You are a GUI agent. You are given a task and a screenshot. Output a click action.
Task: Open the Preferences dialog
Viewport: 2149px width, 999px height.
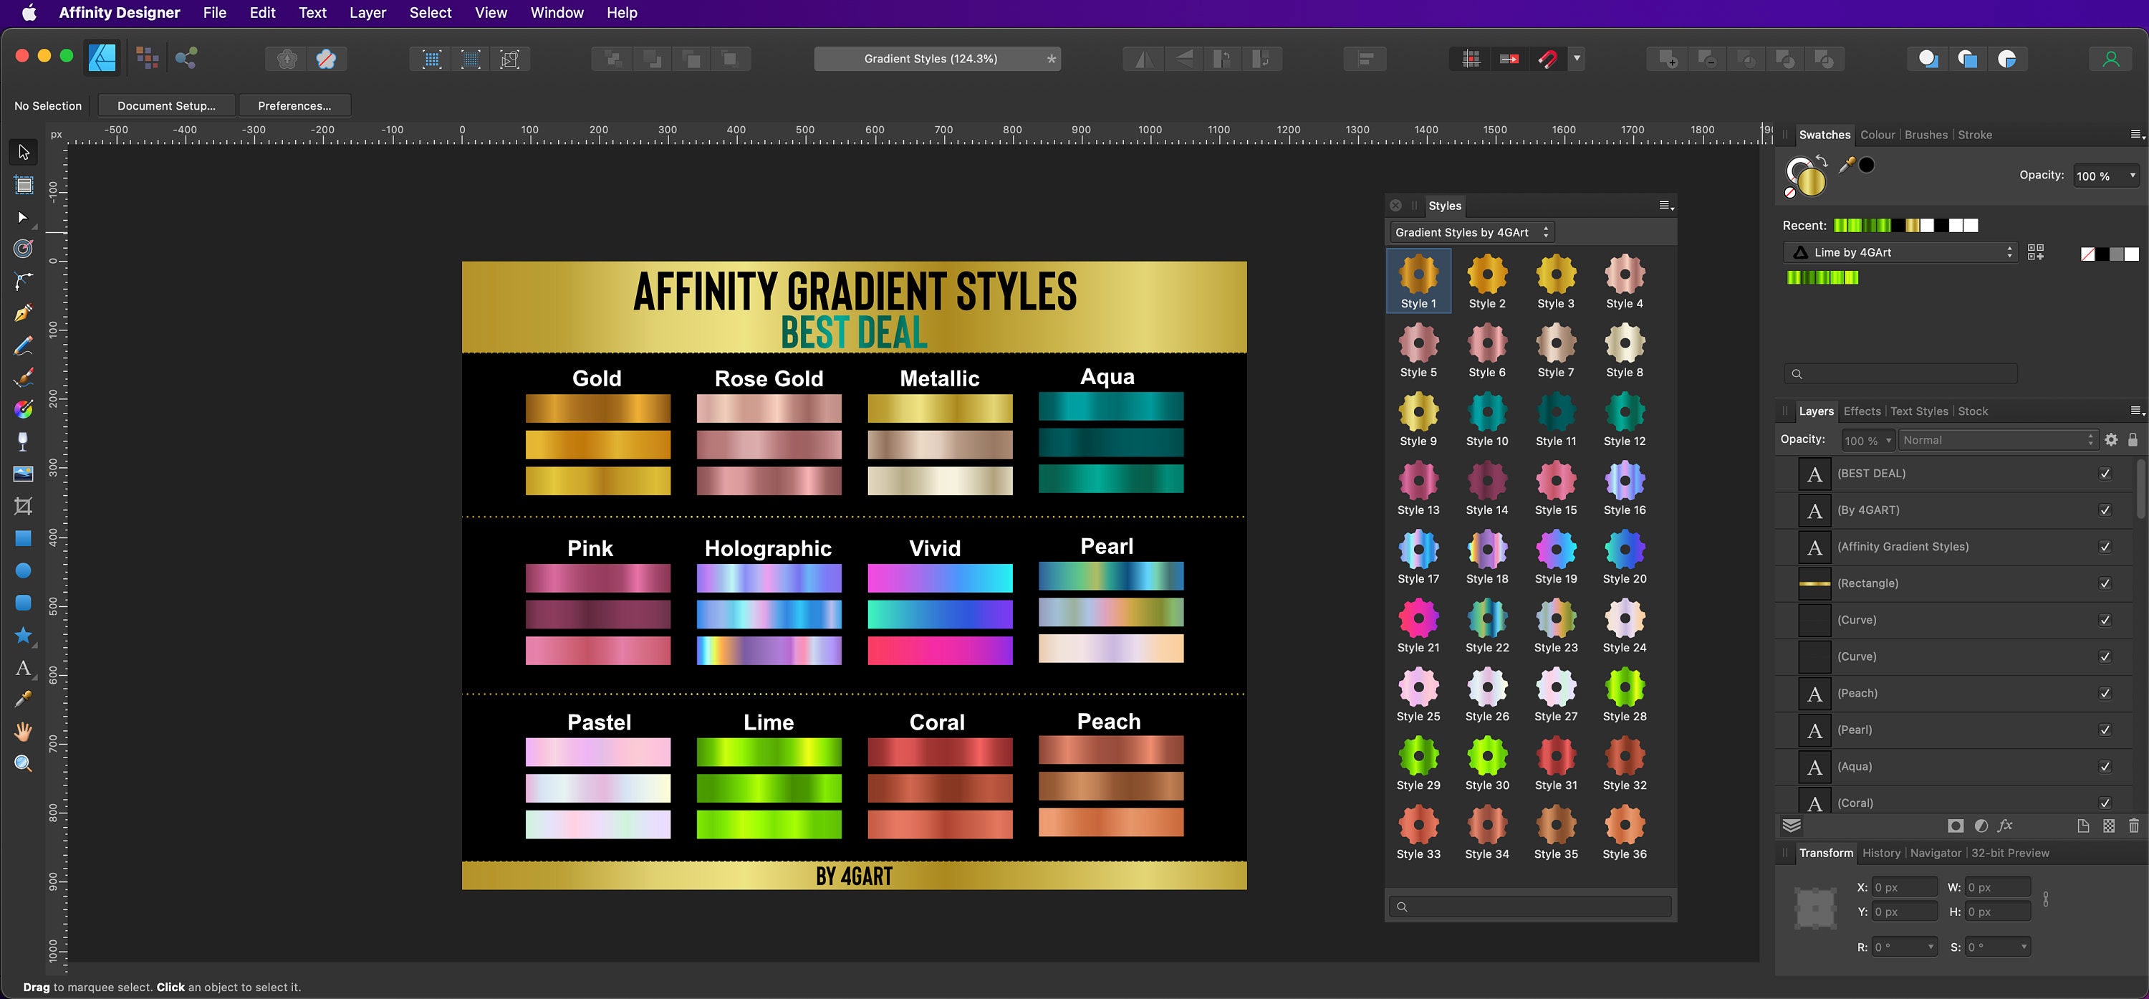point(294,105)
